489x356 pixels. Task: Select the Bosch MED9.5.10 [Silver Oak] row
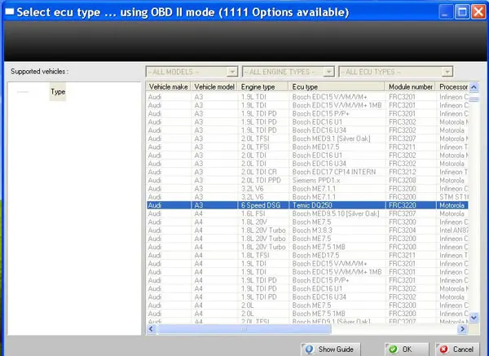tap(307, 213)
